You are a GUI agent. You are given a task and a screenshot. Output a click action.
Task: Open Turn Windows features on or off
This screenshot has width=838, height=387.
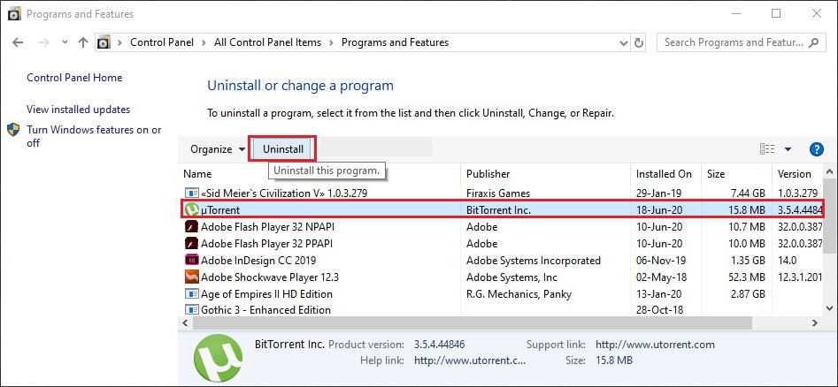pyautogui.click(x=94, y=136)
